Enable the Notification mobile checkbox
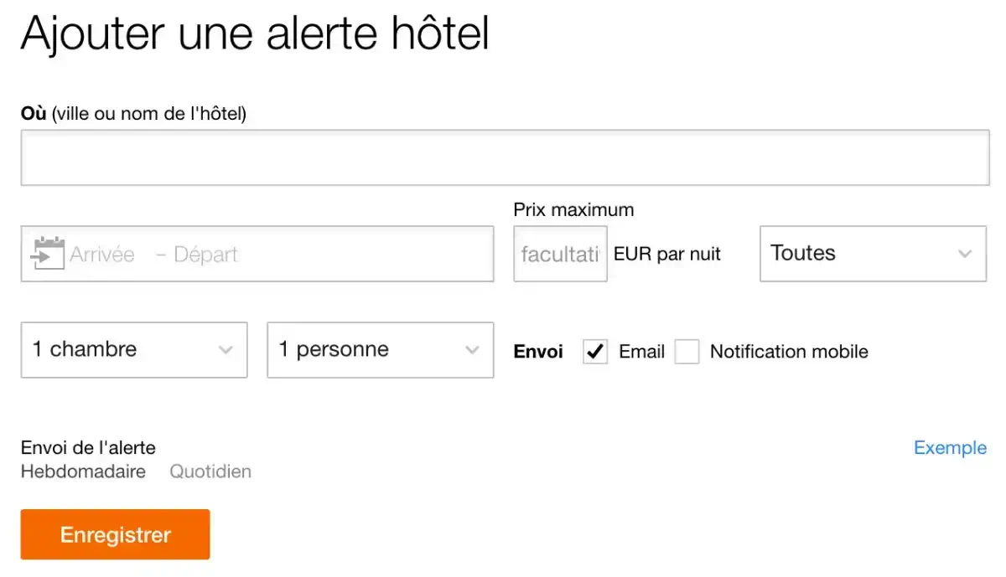Image resolution: width=1006 pixels, height=577 pixels. click(687, 352)
